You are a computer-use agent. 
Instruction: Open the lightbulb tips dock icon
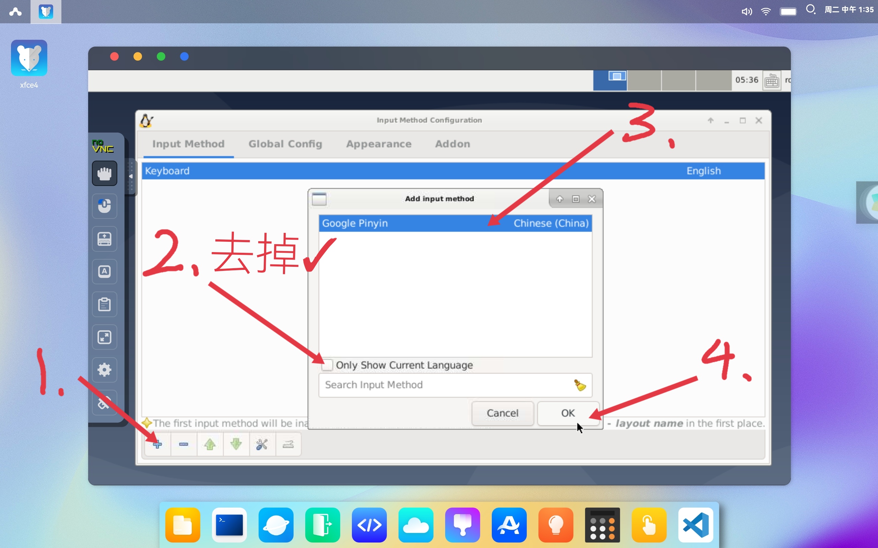pos(556,525)
